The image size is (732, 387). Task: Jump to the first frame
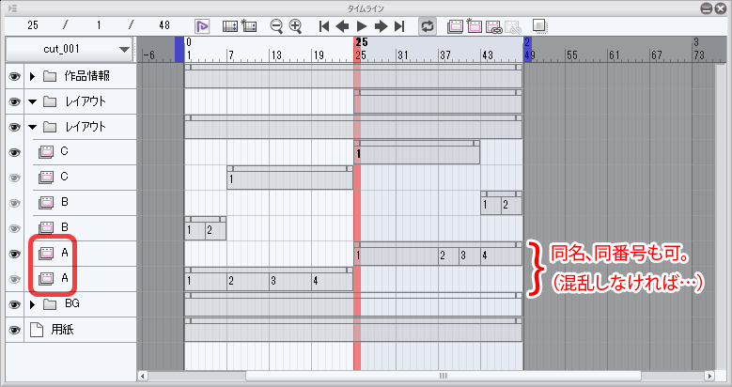[x=323, y=26]
